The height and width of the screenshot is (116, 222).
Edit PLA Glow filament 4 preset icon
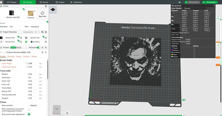click(x=46, y=42)
